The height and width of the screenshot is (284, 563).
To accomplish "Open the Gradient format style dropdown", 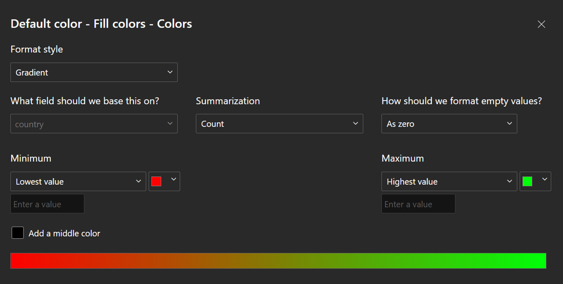I will point(94,72).
